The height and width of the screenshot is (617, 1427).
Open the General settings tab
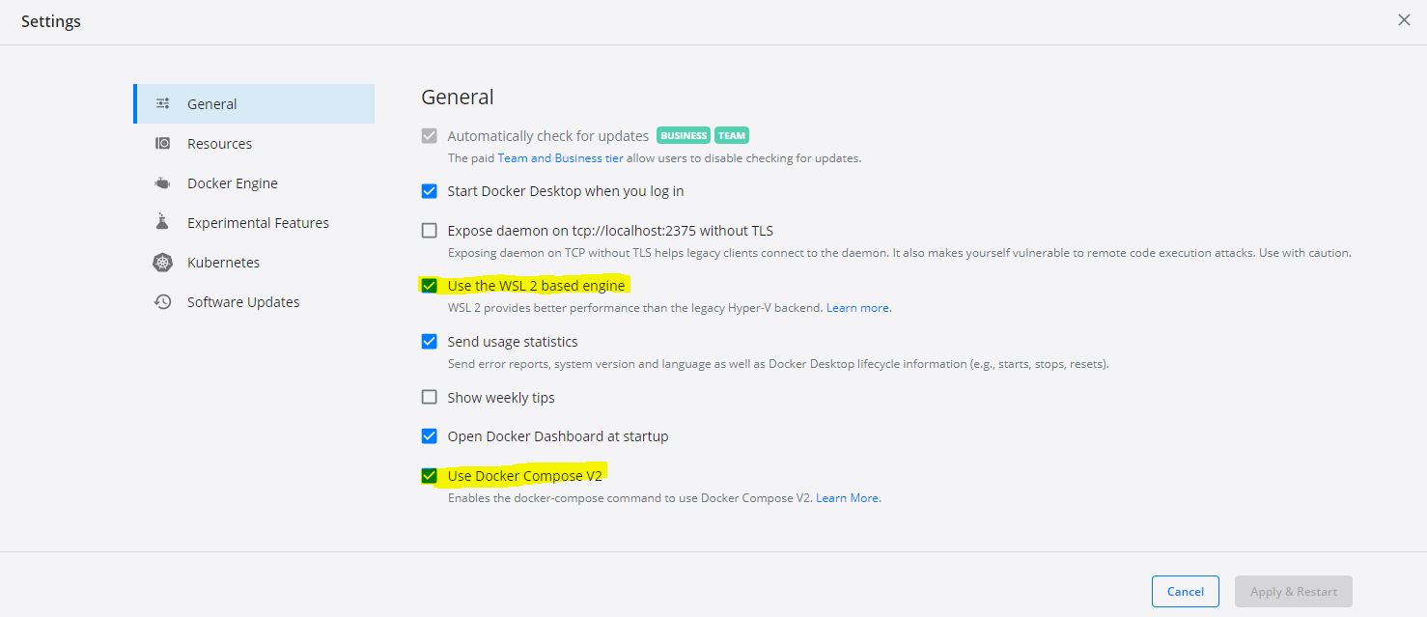click(254, 103)
